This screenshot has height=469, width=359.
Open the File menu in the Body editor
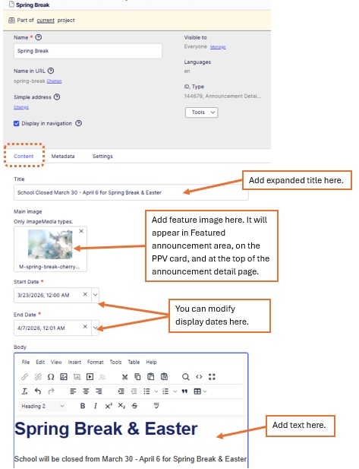point(26,362)
